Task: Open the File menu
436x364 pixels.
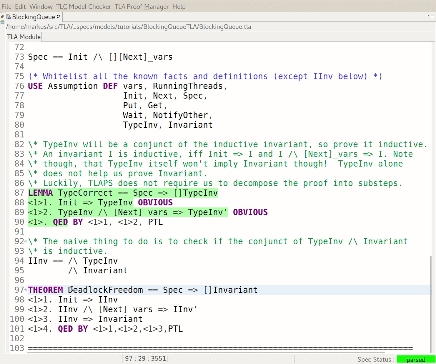Action: pos(6,6)
